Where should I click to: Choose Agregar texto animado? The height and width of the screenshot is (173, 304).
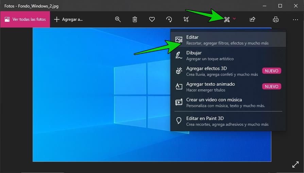[228, 87]
